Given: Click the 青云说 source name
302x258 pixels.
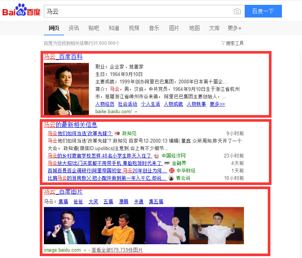Looking at the screenshot, I should 183,178.
